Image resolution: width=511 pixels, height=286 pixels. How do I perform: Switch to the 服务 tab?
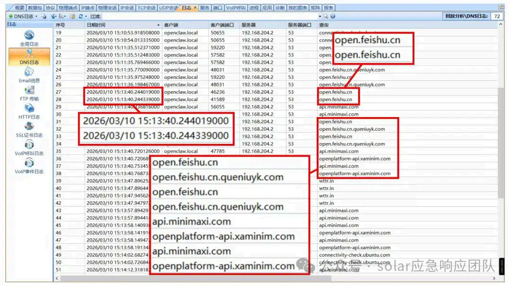coord(205,8)
